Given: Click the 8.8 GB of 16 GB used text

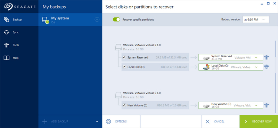Looking at the screenshot, I should (174, 67).
